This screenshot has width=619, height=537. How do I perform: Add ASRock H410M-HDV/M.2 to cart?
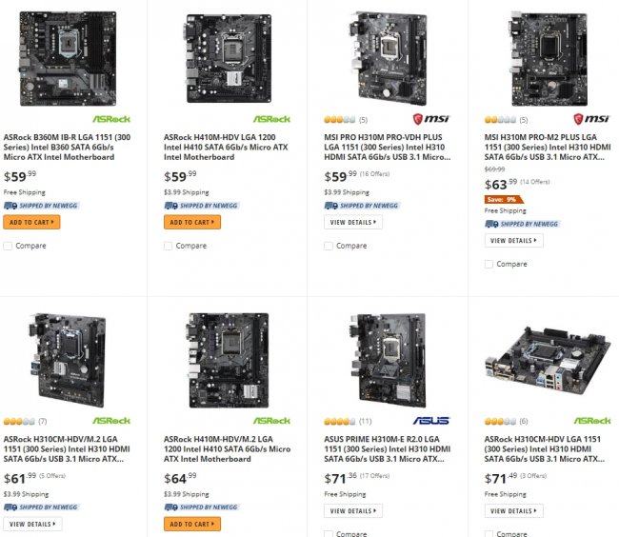191,524
